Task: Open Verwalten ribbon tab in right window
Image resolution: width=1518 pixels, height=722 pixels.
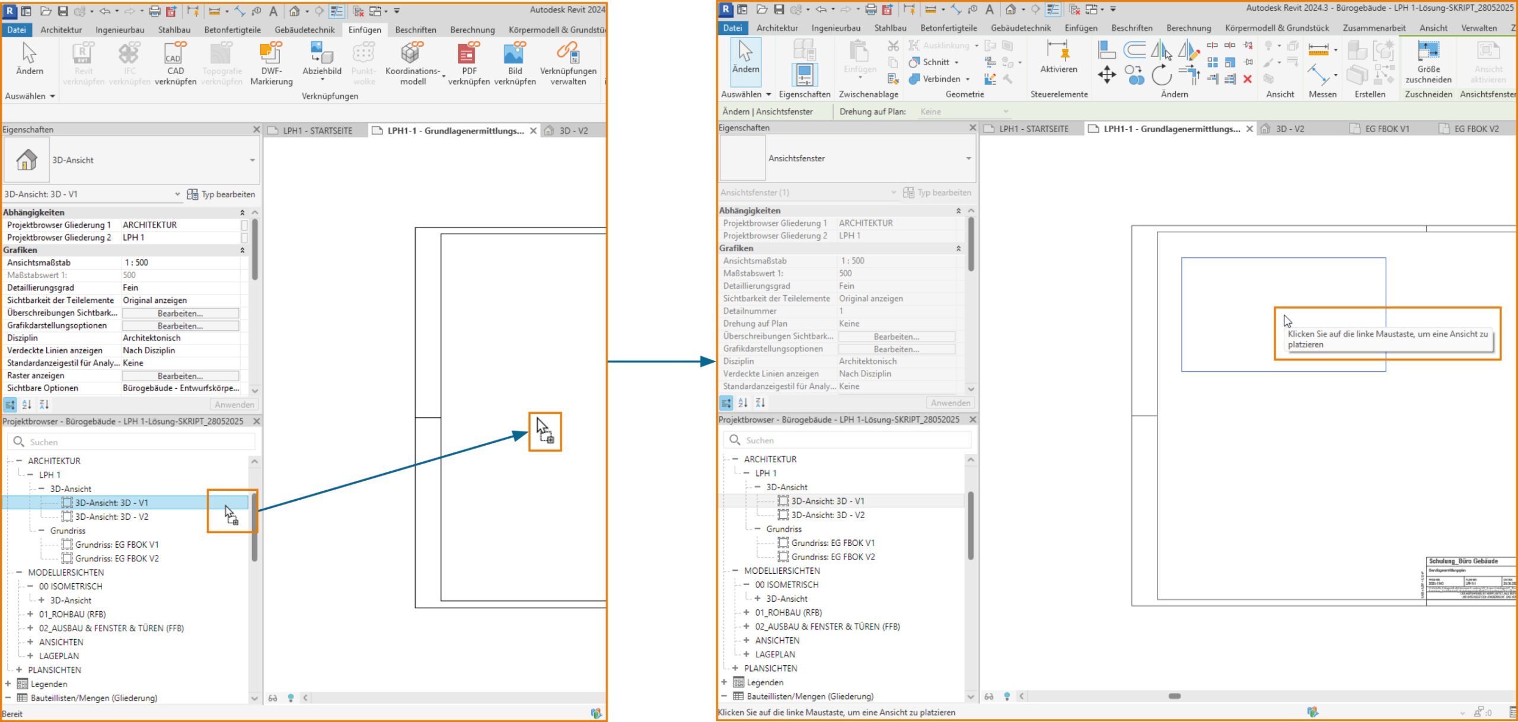Action: [1478, 28]
